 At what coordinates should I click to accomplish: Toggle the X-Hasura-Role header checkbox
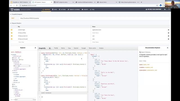[12, 33]
